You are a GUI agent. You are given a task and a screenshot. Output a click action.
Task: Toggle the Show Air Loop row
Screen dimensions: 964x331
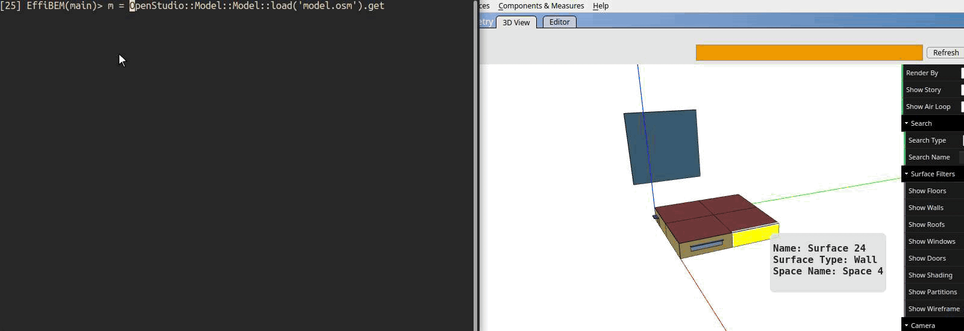point(933,107)
